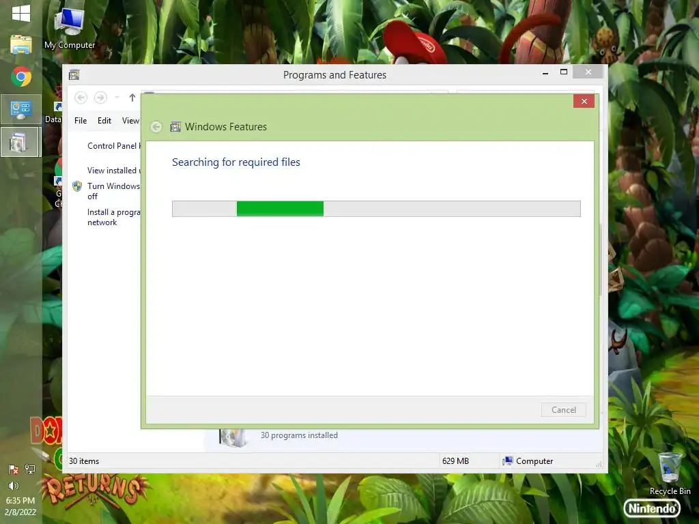Viewport: 699px width, 524px height.
Task: Click the Searching for required files heading
Action: click(236, 162)
